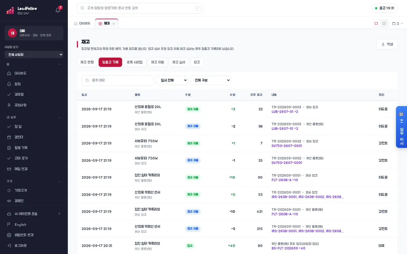Open the 전체 구분 type filter
407x254 pixels.
click(x=211, y=80)
